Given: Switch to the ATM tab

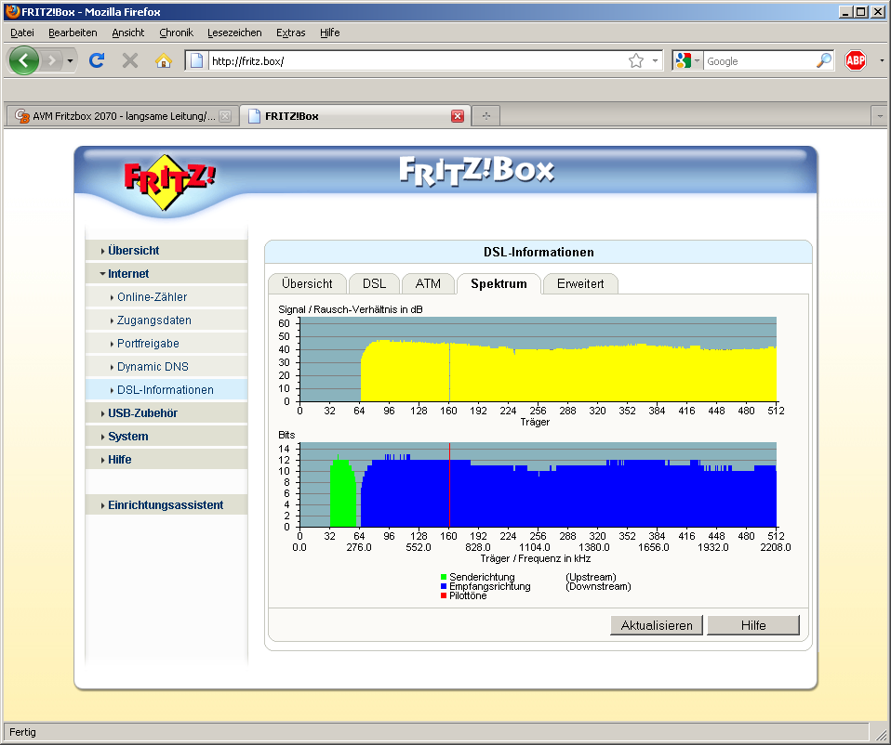Looking at the screenshot, I should tap(428, 283).
